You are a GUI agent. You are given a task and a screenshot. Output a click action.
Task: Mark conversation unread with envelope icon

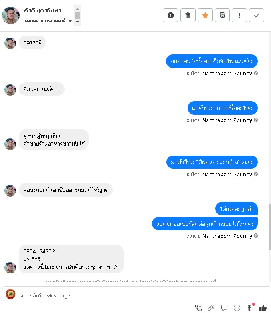tap(222, 15)
